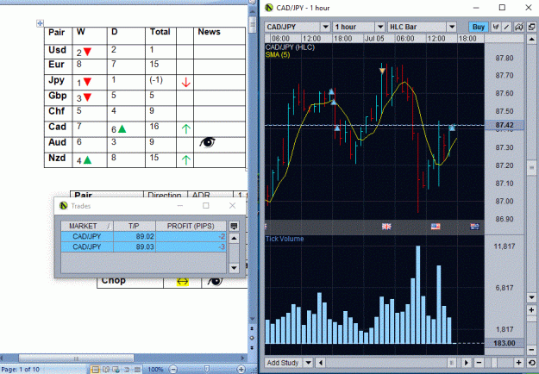Viewport: 539px width, 374px height.
Task: Click the SMA (5) indicator label
Action: (x=278, y=55)
